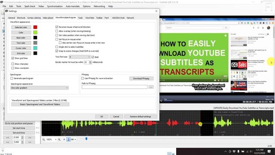Click the Settings dialog title icon

pyautogui.click(x=7, y=11)
